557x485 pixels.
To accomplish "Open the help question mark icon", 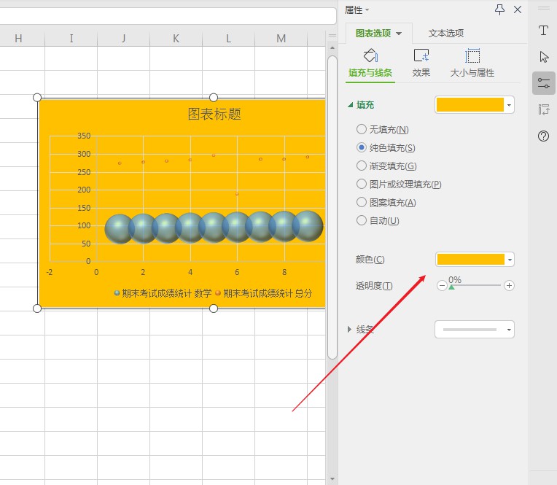I will [543, 136].
